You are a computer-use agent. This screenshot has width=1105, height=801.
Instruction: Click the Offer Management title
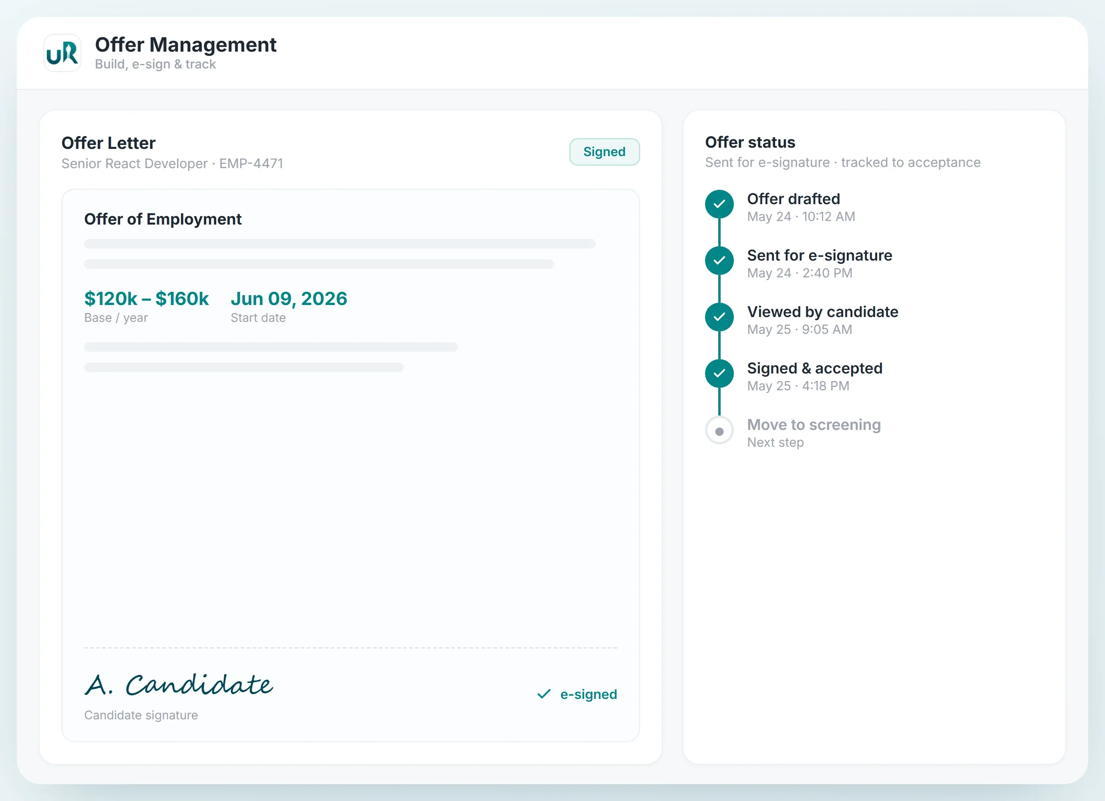coord(186,45)
